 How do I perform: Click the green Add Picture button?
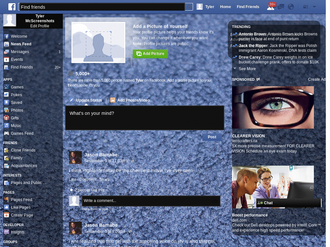150,54
